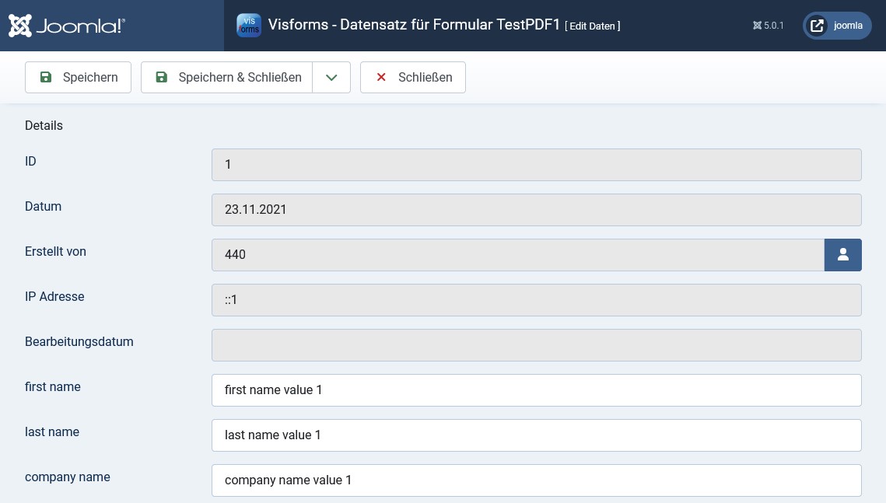Click the Schließen close button
886x503 pixels.
click(413, 78)
